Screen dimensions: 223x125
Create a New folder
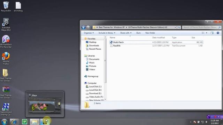tap(150, 33)
